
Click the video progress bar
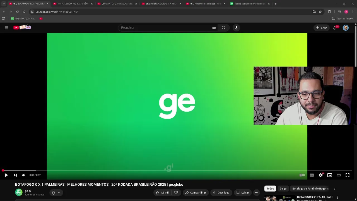tap(177, 170)
